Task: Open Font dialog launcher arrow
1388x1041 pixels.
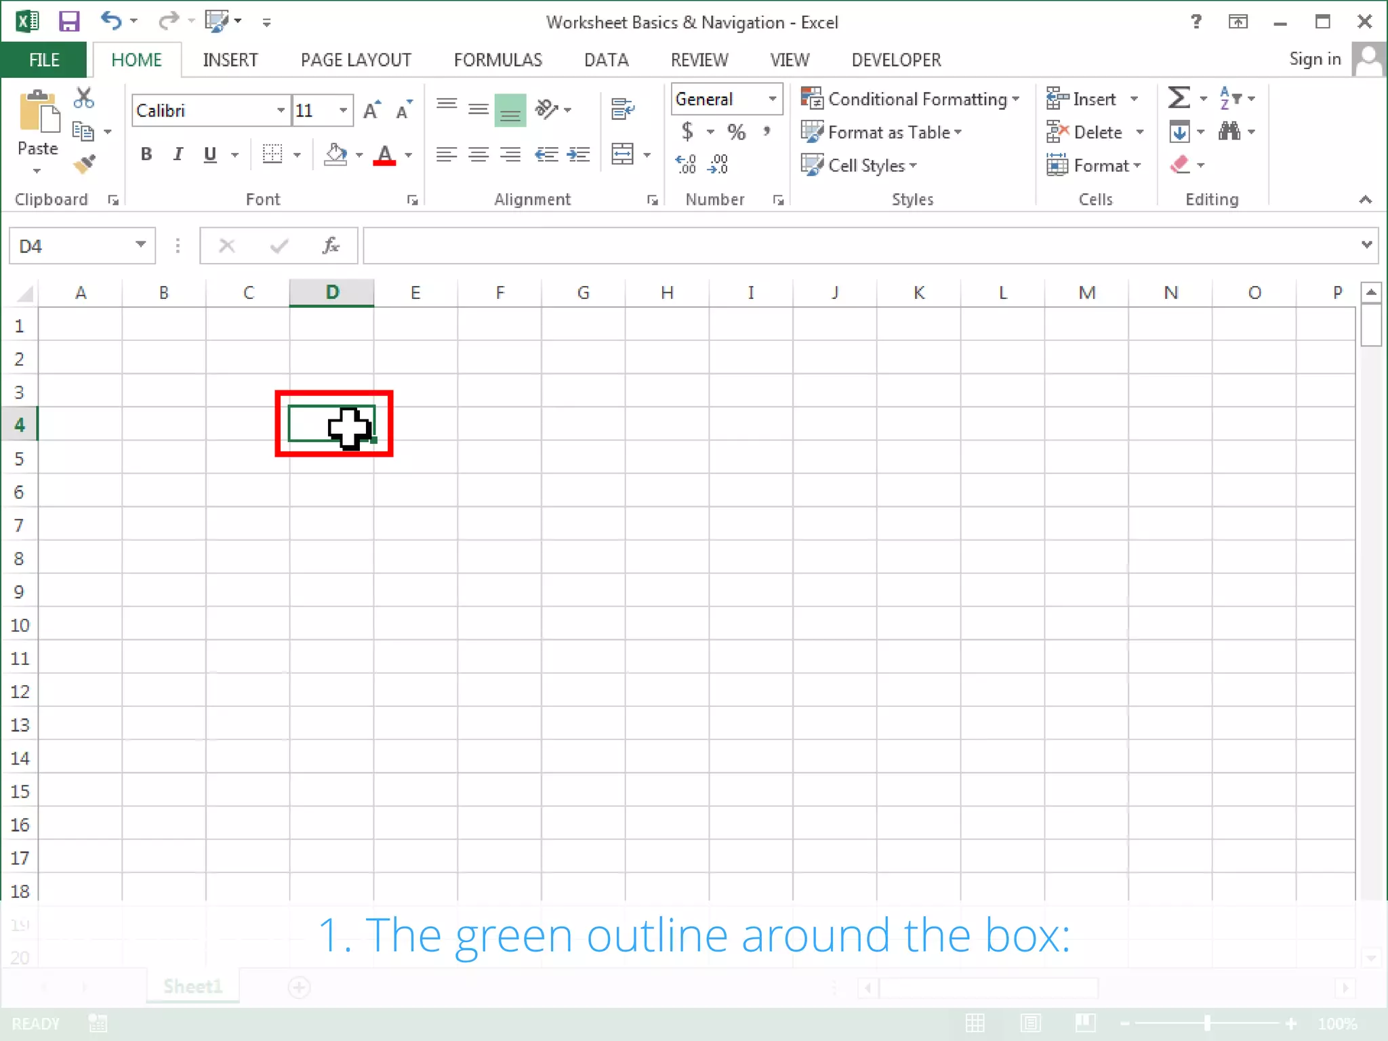Action: coord(412,200)
